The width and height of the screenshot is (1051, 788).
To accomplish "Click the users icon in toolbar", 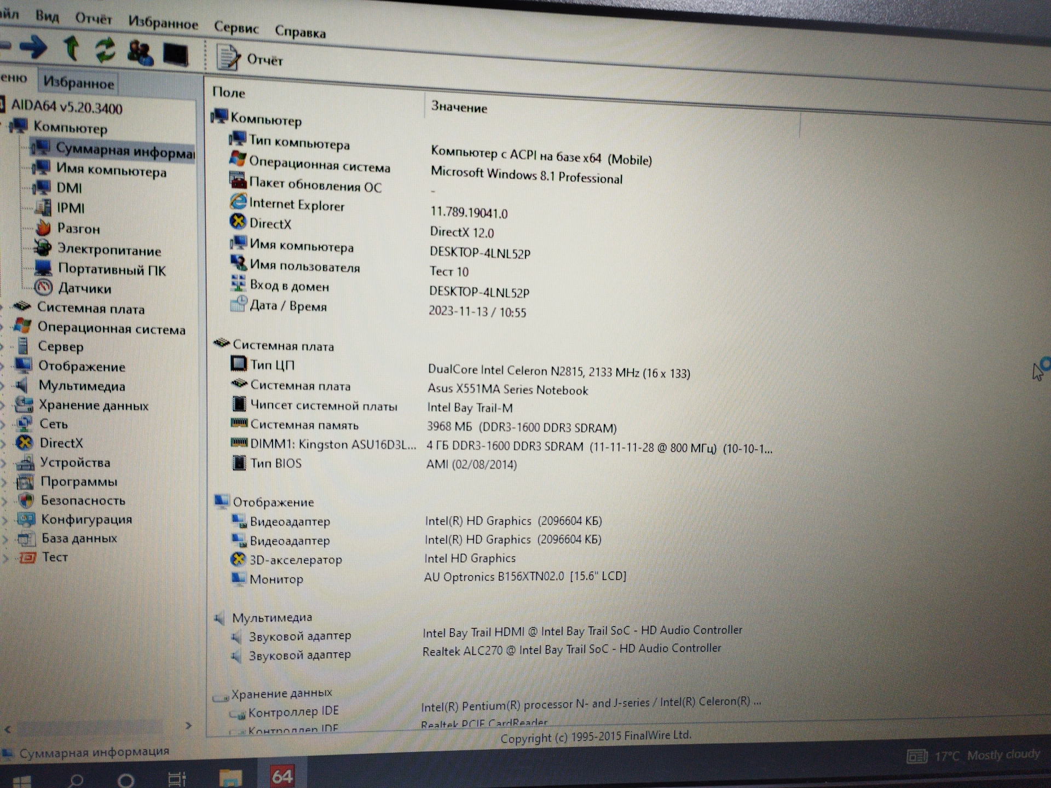I will (x=140, y=53).
